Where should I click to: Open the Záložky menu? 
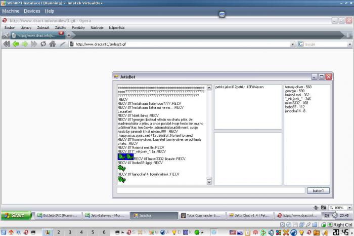[x=61, y=27]
